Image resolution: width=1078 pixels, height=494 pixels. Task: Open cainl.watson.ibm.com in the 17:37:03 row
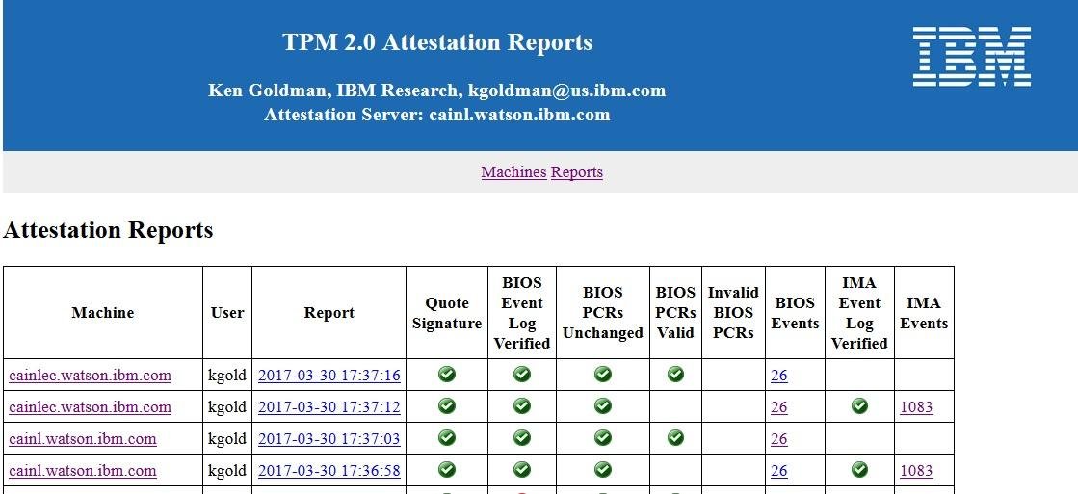pyautogui.click(x=83, y=439)
